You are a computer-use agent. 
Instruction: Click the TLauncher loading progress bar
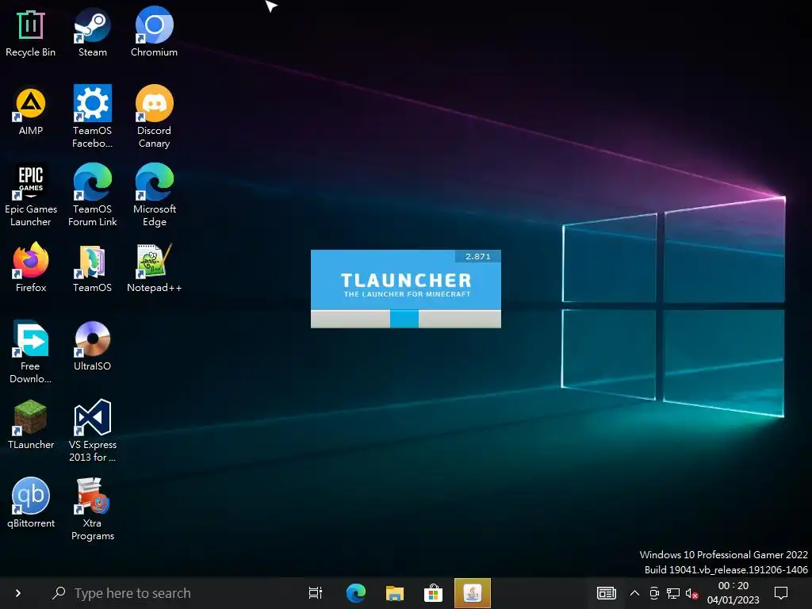[405, 319]
